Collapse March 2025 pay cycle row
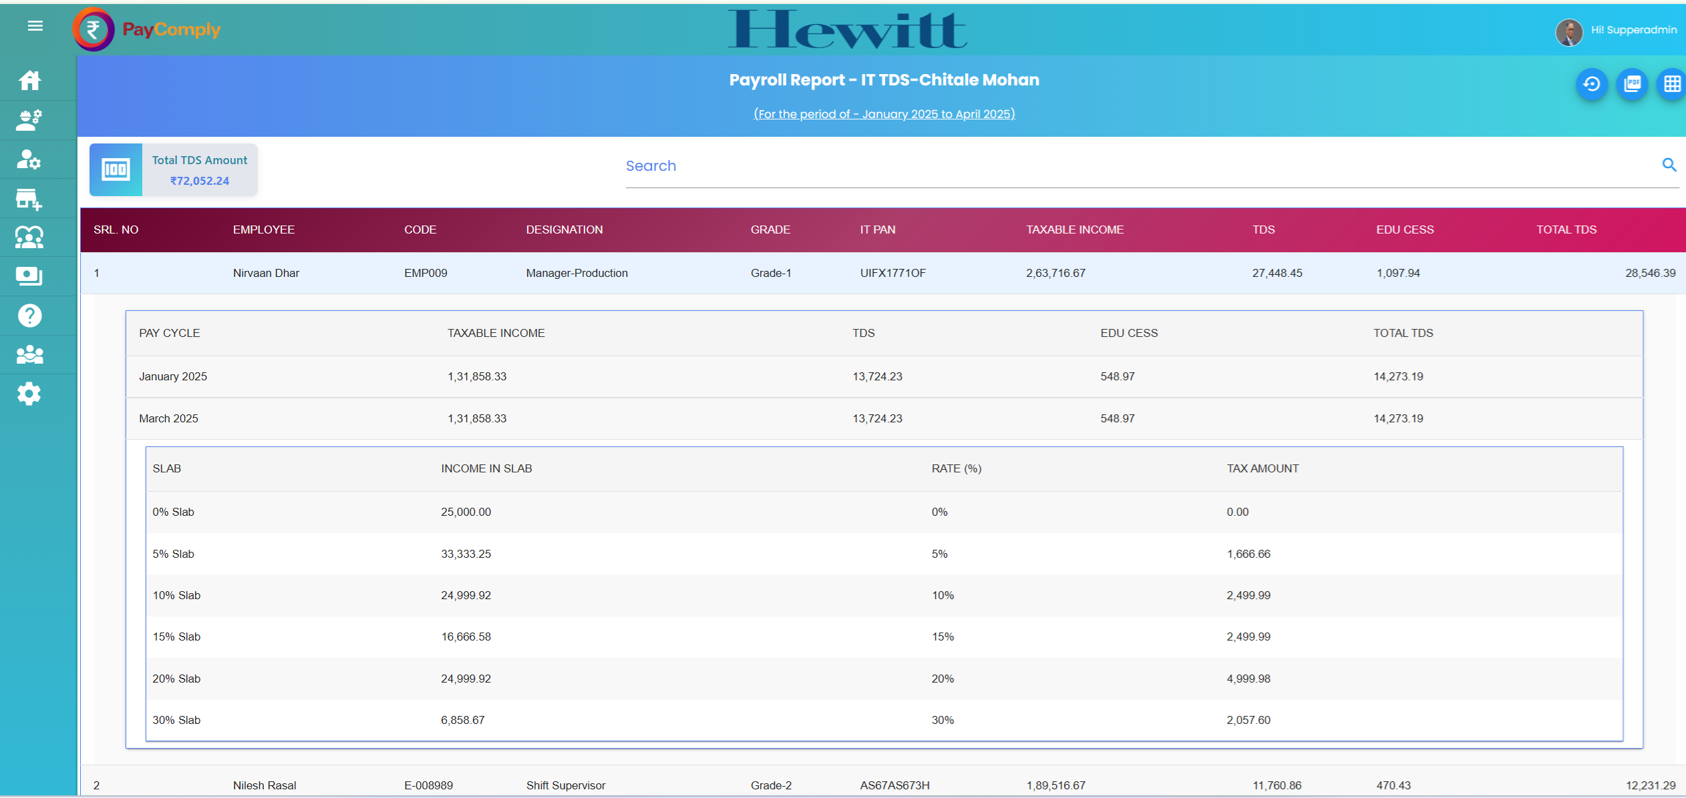The height and width of the screenshot is (798, 1686). point(168,418)
